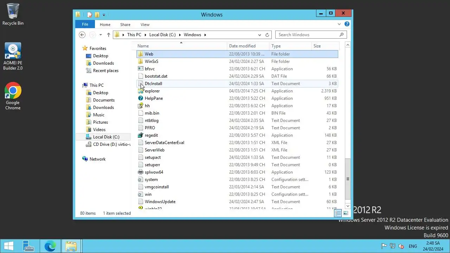
Task: Click the Properties quick access toolbar icon
Action: click(x=90, y=15)
